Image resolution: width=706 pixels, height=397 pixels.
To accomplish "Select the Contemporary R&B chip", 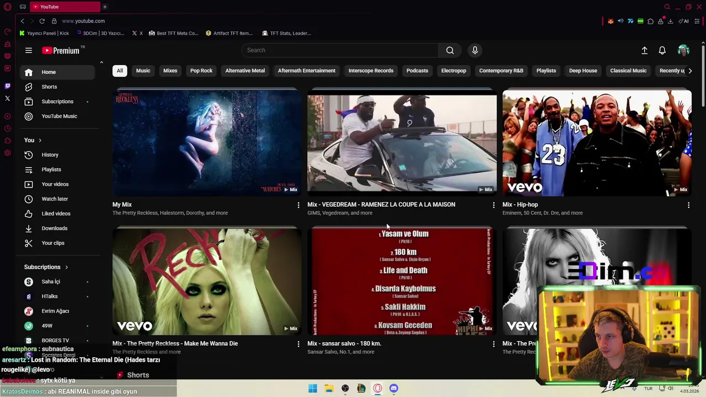I will coord(501,71).
